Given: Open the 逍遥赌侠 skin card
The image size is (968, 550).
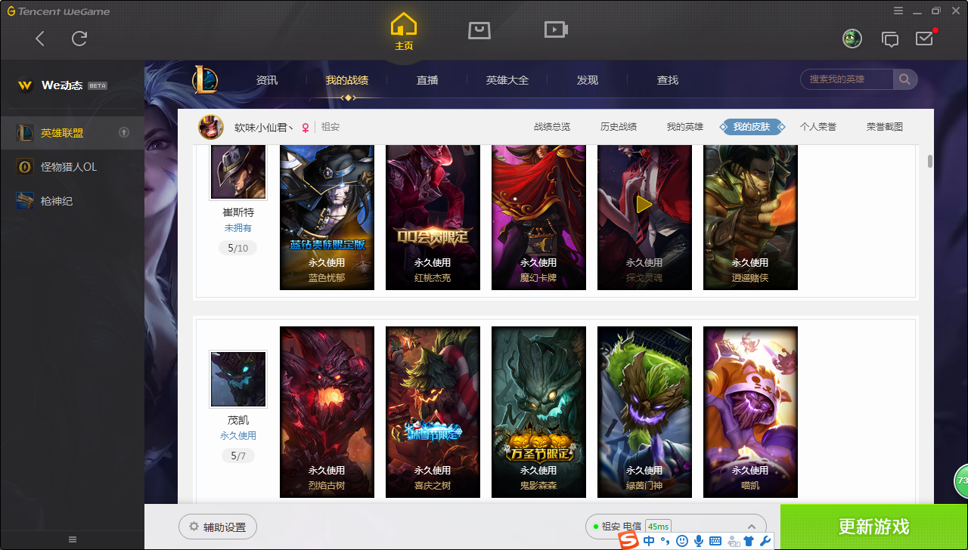Looking at the screenshot, I should tap(750, 218).
